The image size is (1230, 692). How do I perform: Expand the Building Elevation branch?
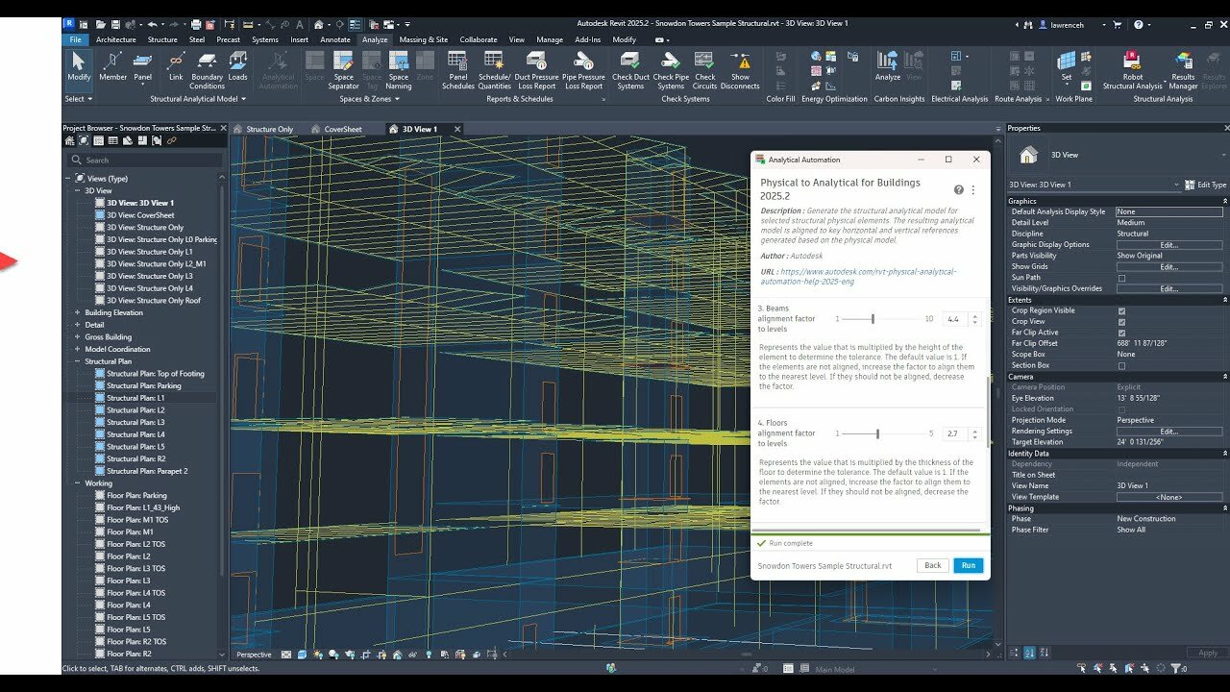[77, 312]
